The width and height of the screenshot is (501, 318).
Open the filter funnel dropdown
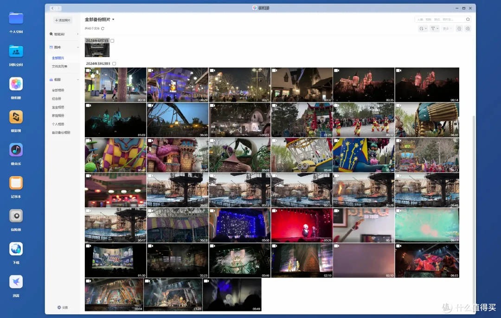[x=435, y=29]
